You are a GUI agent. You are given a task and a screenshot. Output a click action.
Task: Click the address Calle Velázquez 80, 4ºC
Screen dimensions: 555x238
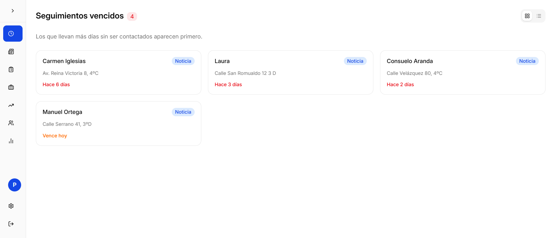click(414, 73)
